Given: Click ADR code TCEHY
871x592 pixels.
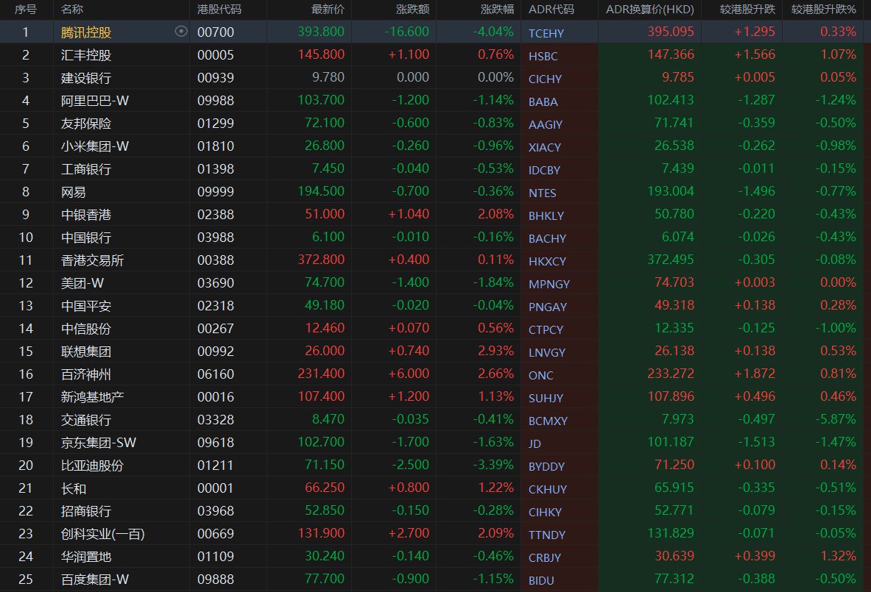Looking at the screenshot, I should tap(546, 33).
